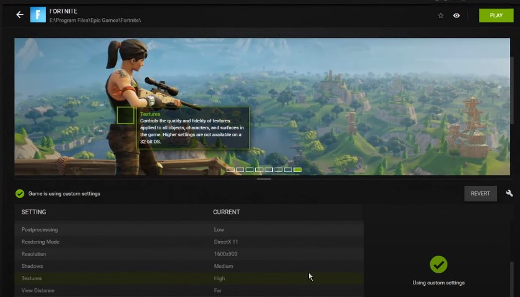520x297 pixels.
Task: Select the first screenshot carousel indicator
Action: tap(230, 170)
